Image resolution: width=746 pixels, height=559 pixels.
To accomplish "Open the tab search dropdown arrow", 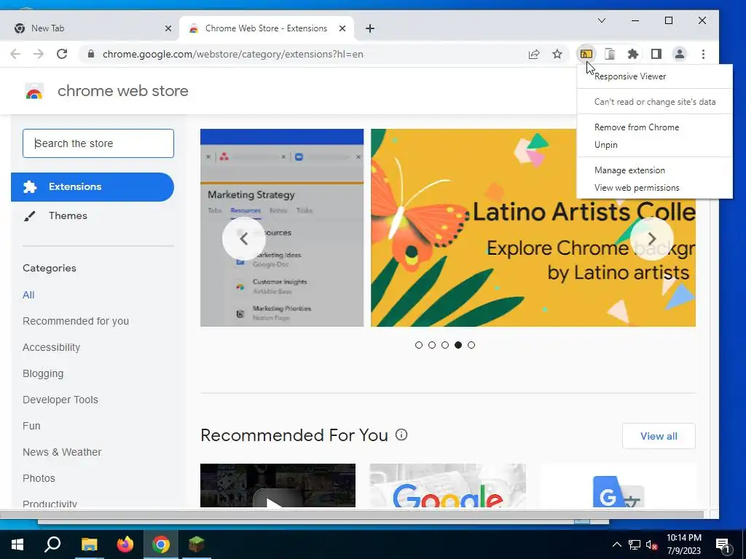I will point(601,20).
